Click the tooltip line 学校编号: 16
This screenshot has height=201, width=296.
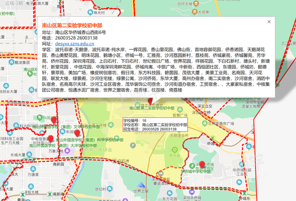[135, 121]
